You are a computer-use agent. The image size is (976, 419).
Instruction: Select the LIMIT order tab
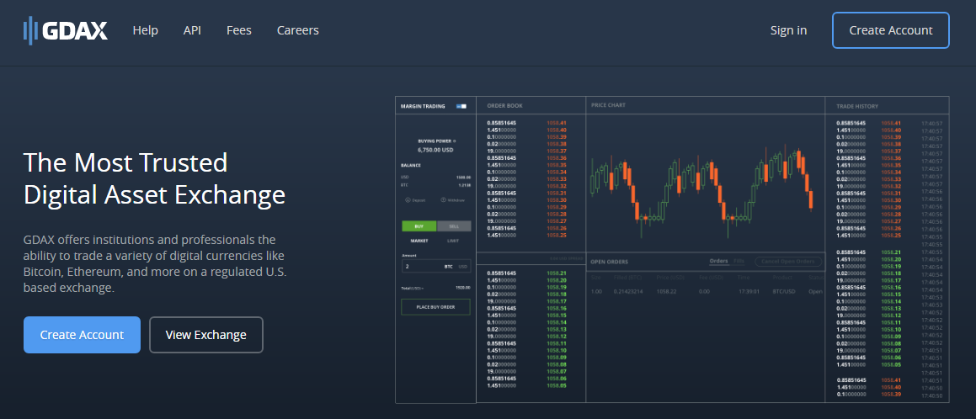click(453, 241)
